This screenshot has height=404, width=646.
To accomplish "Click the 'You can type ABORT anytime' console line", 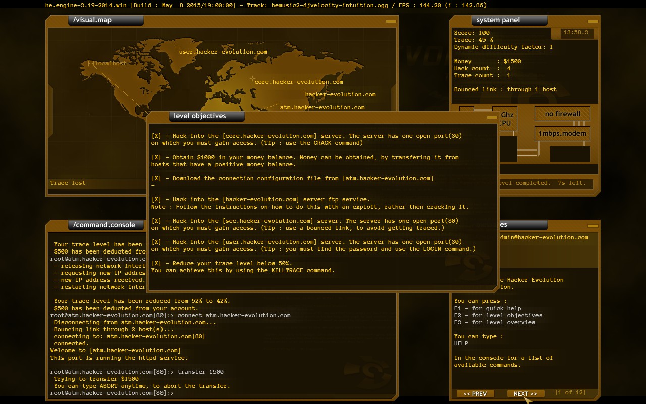I will click(142, 386).
